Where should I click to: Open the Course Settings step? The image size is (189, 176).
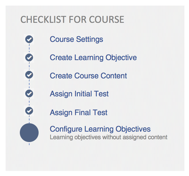(x=76, y=39)
